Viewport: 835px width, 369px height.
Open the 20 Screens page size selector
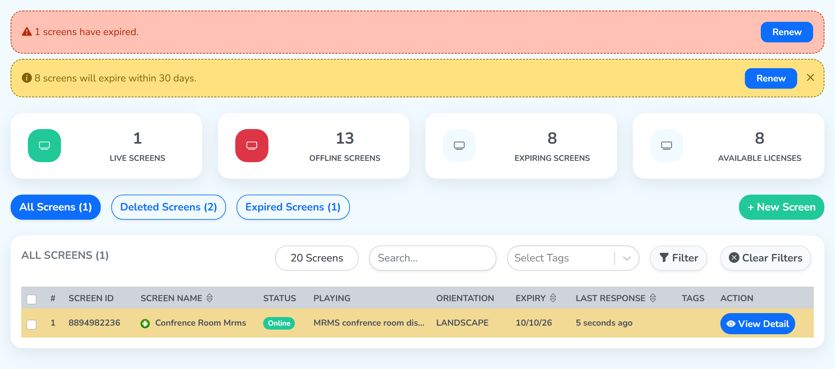pyautogui.click(x=317, y=258)
